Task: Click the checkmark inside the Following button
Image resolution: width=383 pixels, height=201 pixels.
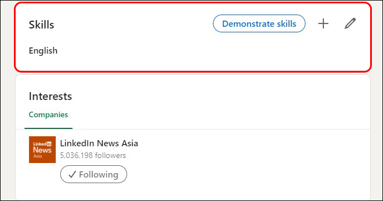Action: 72,174
